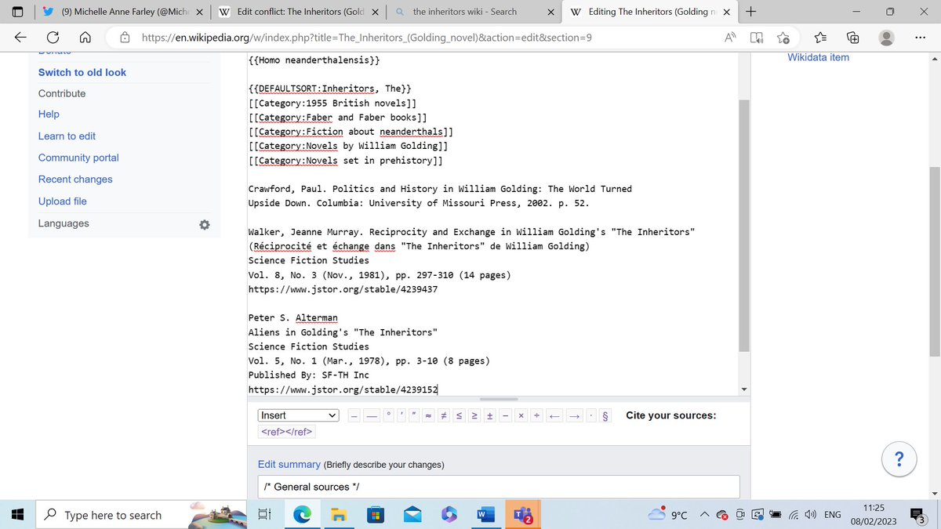Insert ref tags from edit toolbar

coord(286,432)
